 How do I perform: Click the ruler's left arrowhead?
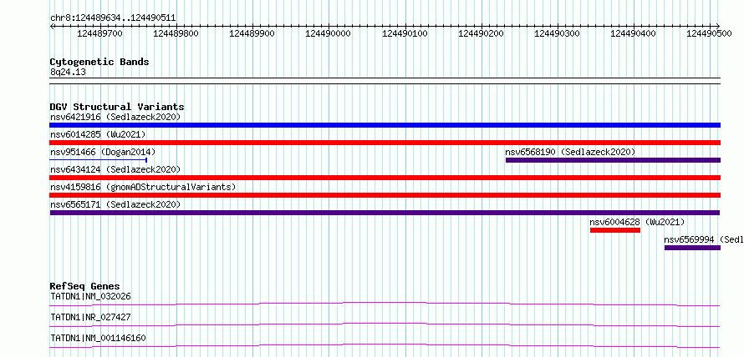pyautogui.click(x=52, y=26)
